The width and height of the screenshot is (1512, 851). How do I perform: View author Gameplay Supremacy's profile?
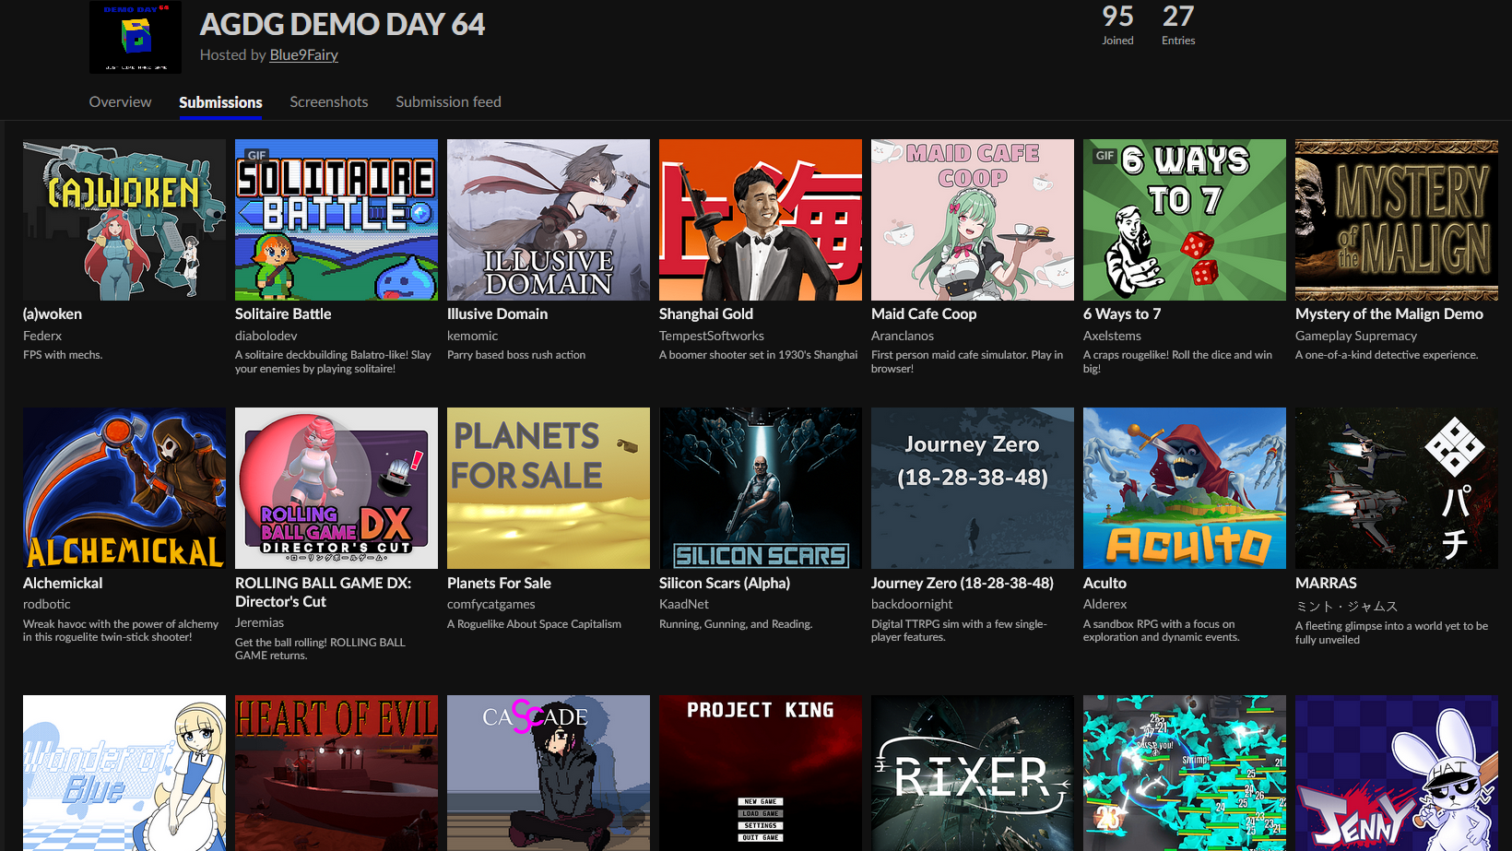[x=1356, y=337]
